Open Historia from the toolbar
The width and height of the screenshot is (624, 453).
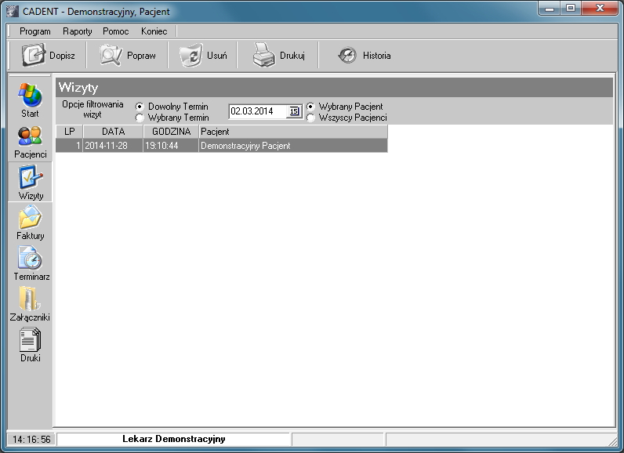(347, 56)
